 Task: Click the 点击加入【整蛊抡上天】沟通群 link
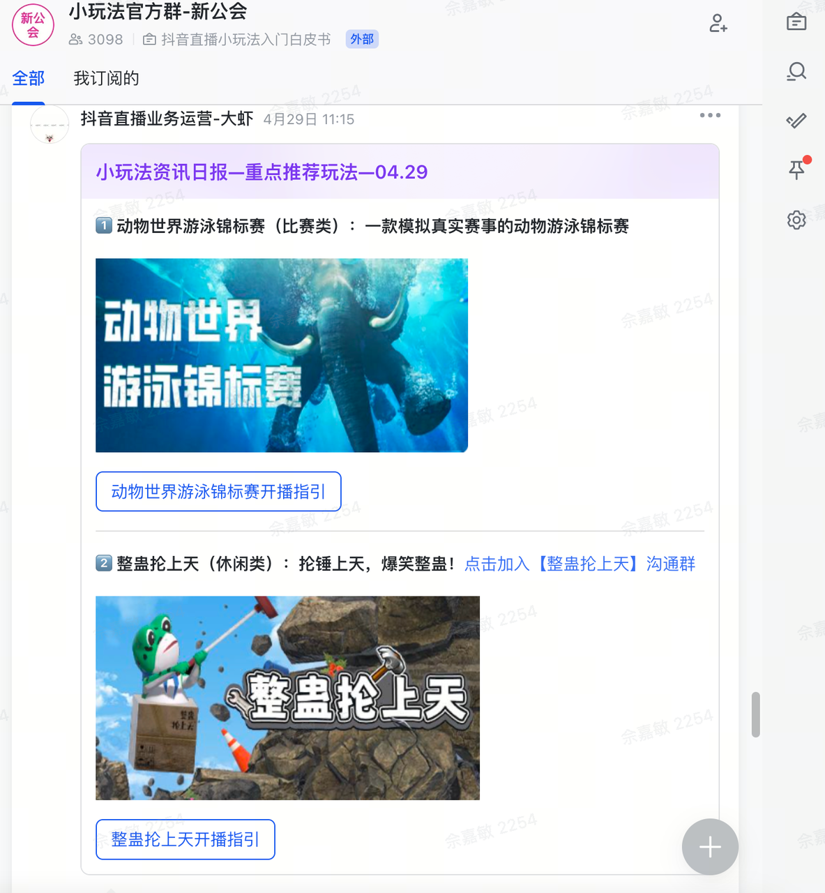point(580,564)
